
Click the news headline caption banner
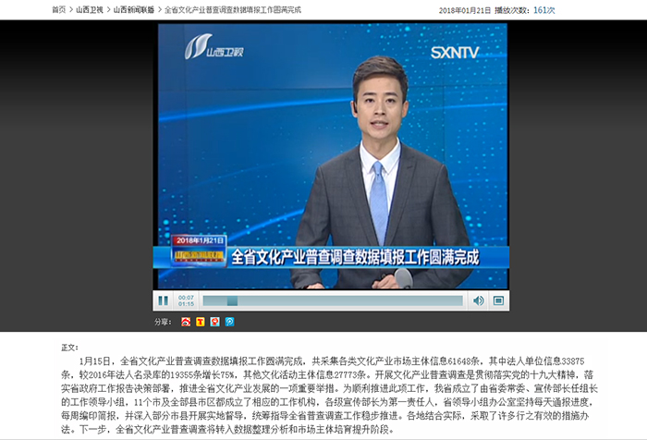point(356,256)
